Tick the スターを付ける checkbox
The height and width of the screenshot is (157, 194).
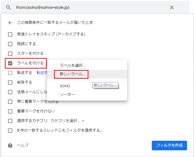pos(10,54)
